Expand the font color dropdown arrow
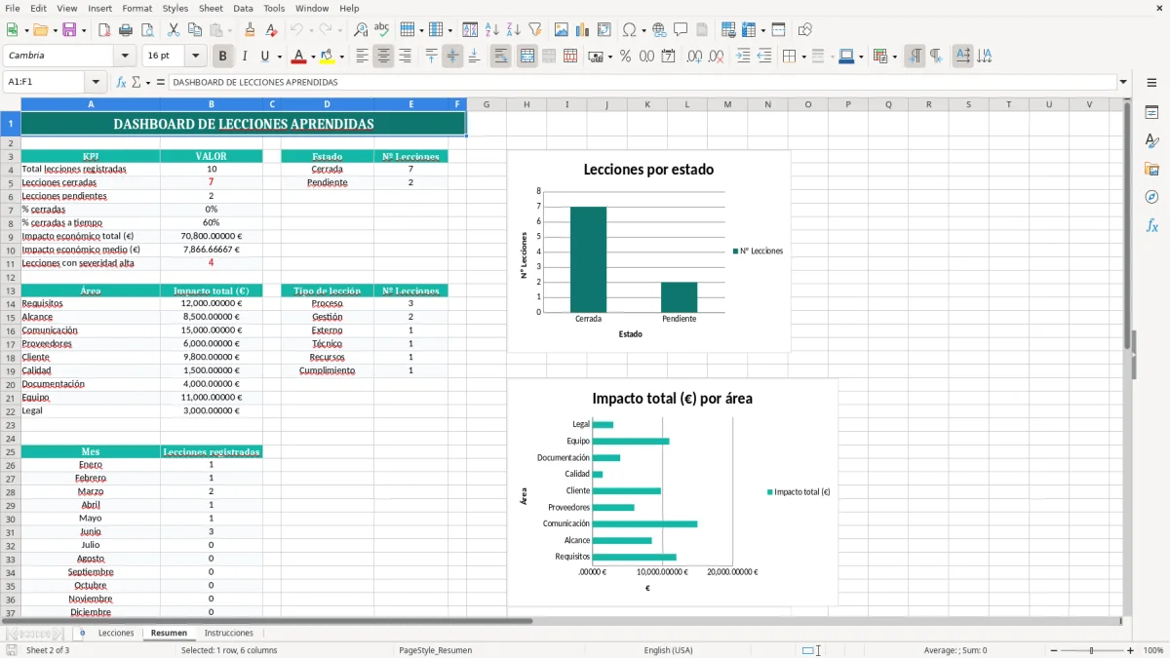Screen dimensions: 1170x658 (313, 57)
